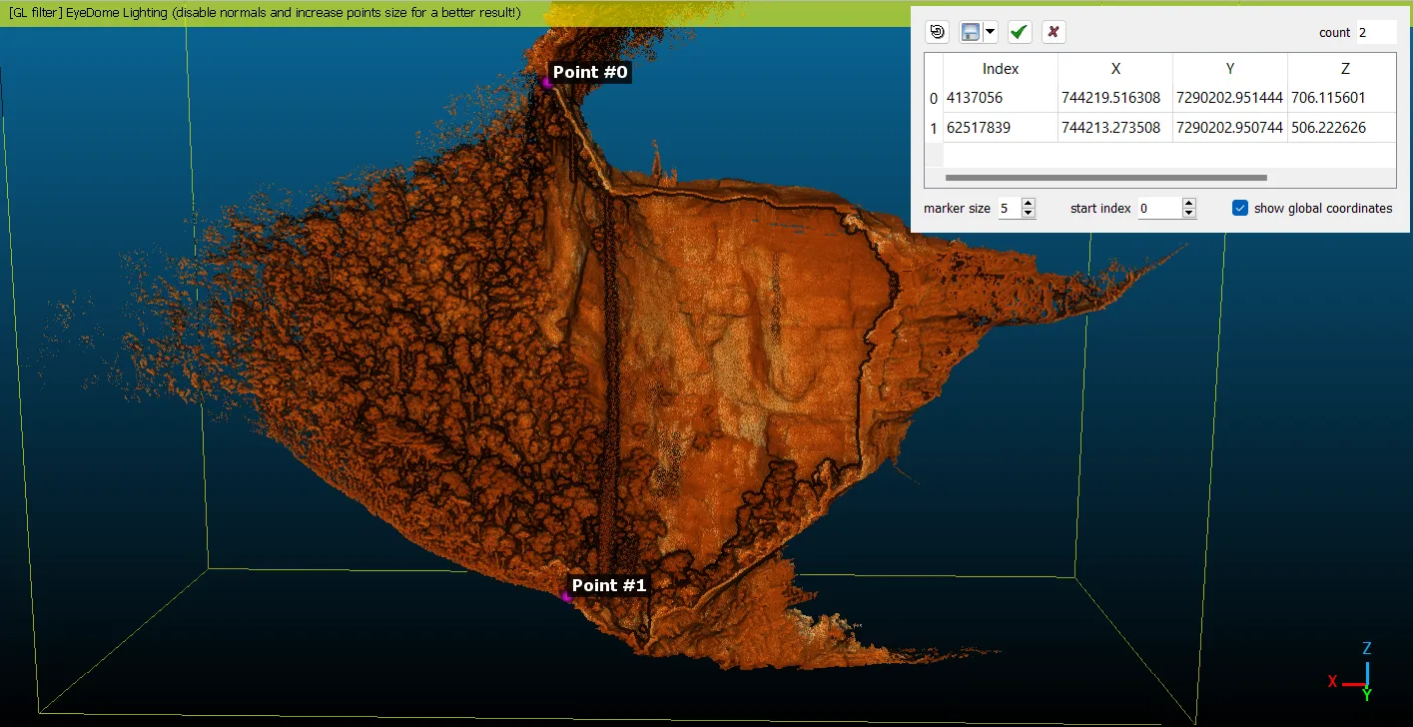Click the table's horizontal scrollbar

tap(1104, 178)
